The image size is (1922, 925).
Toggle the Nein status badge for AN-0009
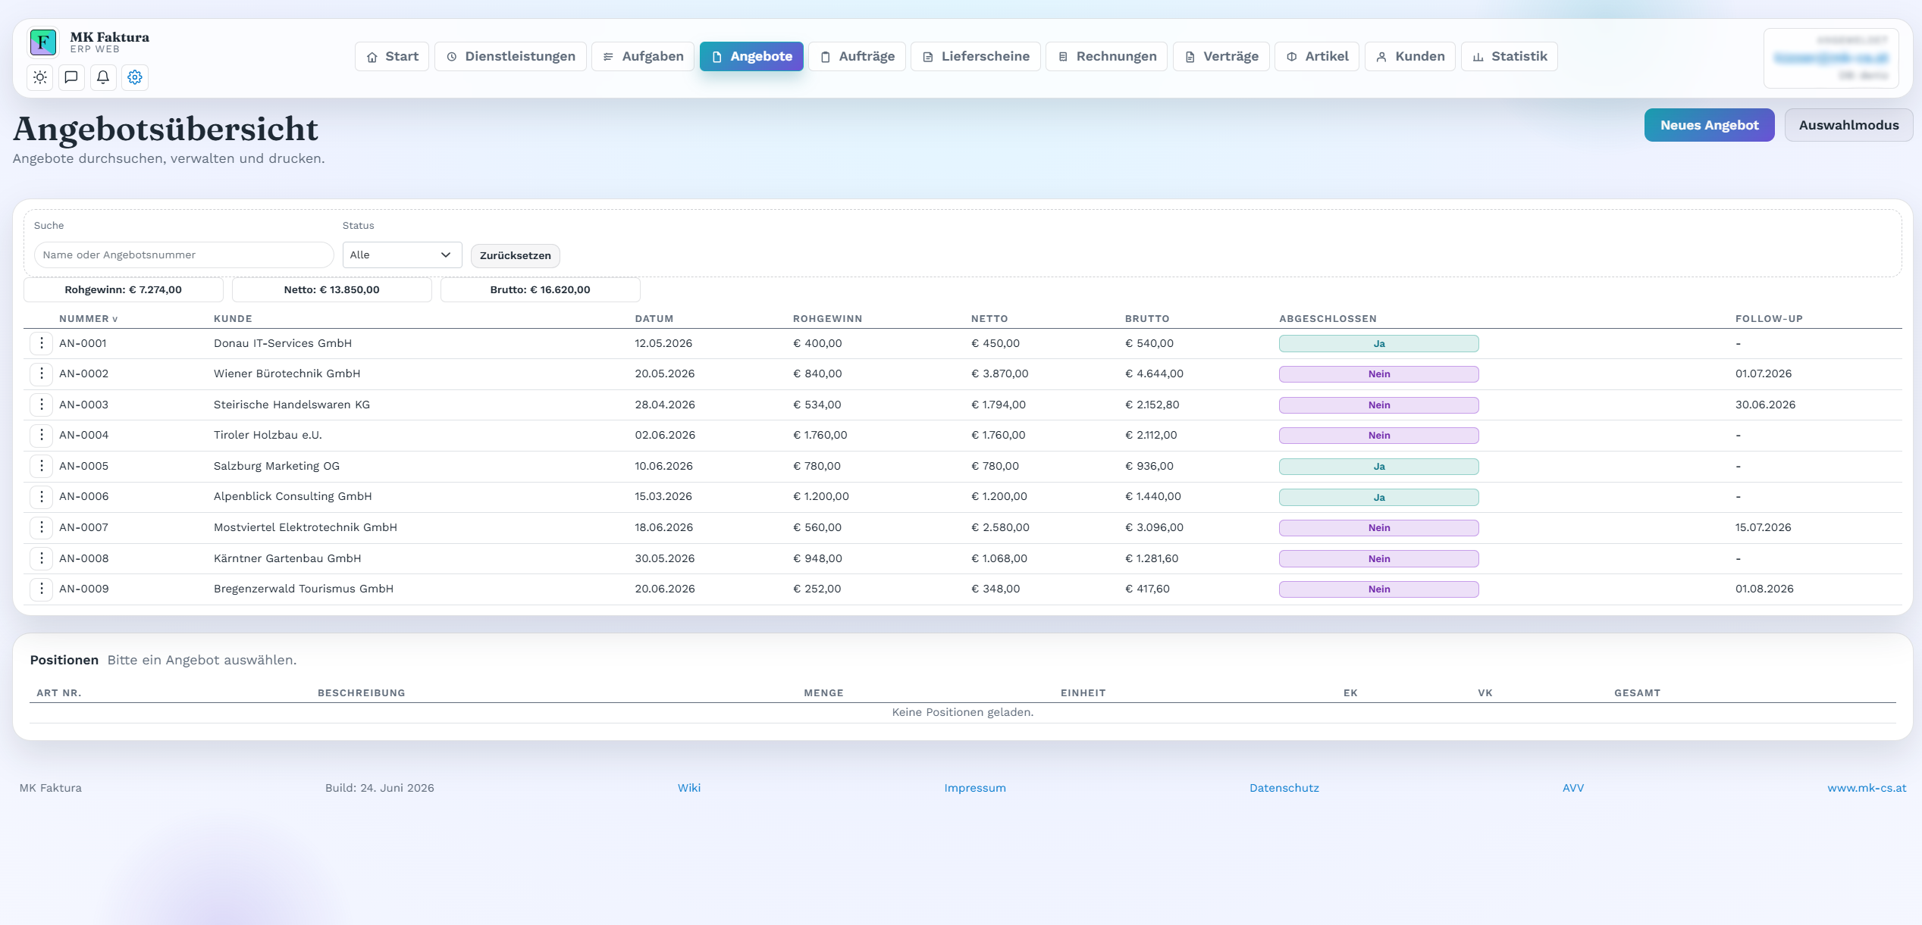pyautogui.click(x=1379, y=589)
